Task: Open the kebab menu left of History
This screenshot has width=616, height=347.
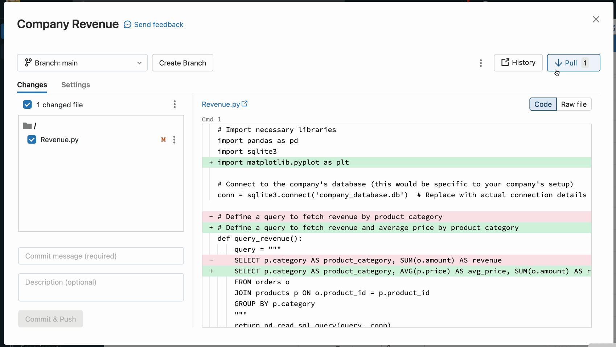Action: pos(480,63)
